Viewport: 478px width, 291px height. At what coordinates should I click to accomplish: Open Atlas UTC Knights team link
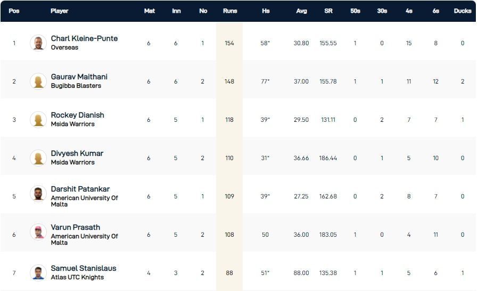pos(77,278)
